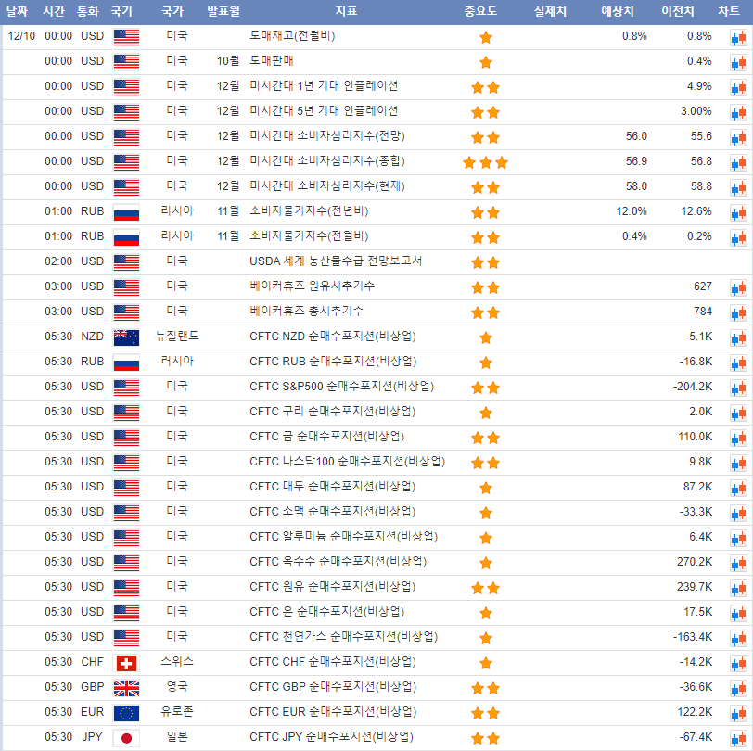Open CFTC S&P500 순매수포지션(비상업) indicator

pyautogui.click(x=341, y=387)
